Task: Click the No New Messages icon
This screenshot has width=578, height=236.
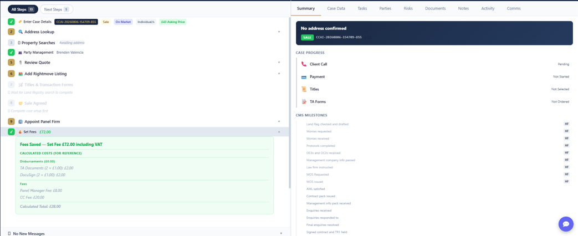Action: [9, 233]
